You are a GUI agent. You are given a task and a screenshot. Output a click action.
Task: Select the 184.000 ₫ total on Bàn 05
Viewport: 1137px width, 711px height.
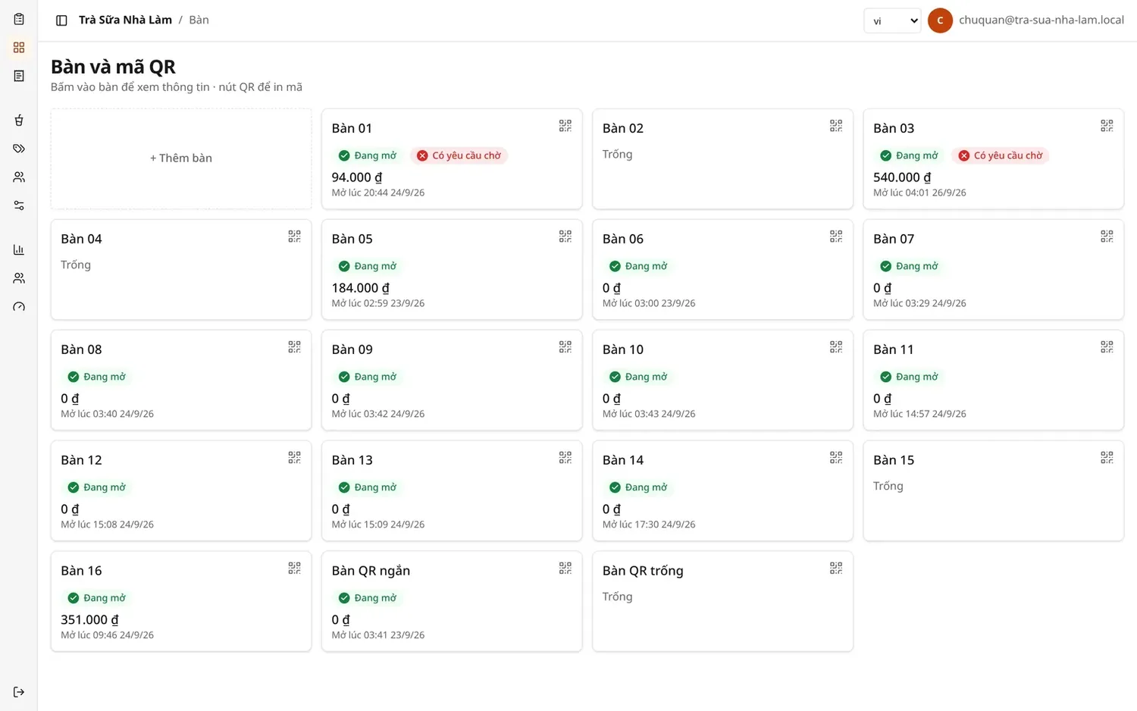pos(361,288)
